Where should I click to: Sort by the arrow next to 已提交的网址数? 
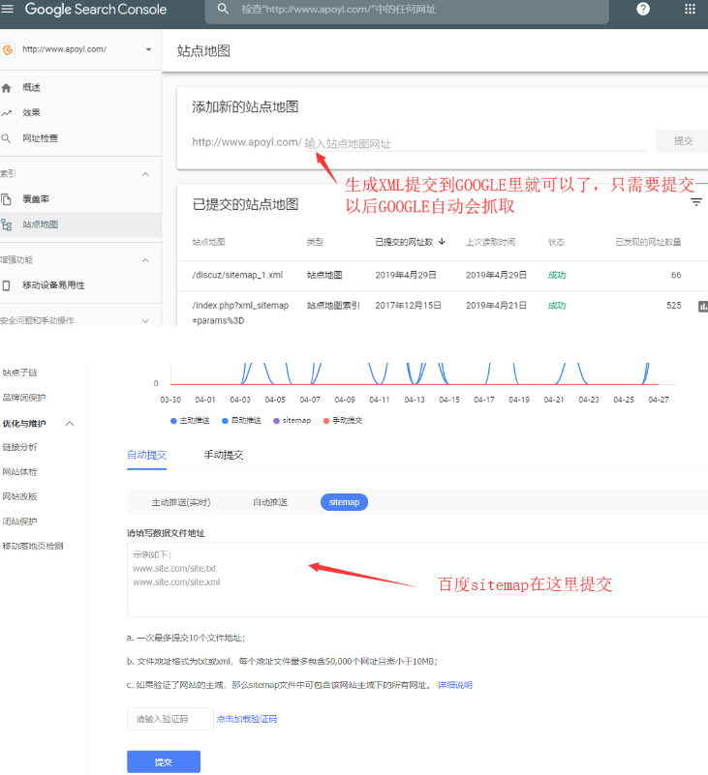442,242
